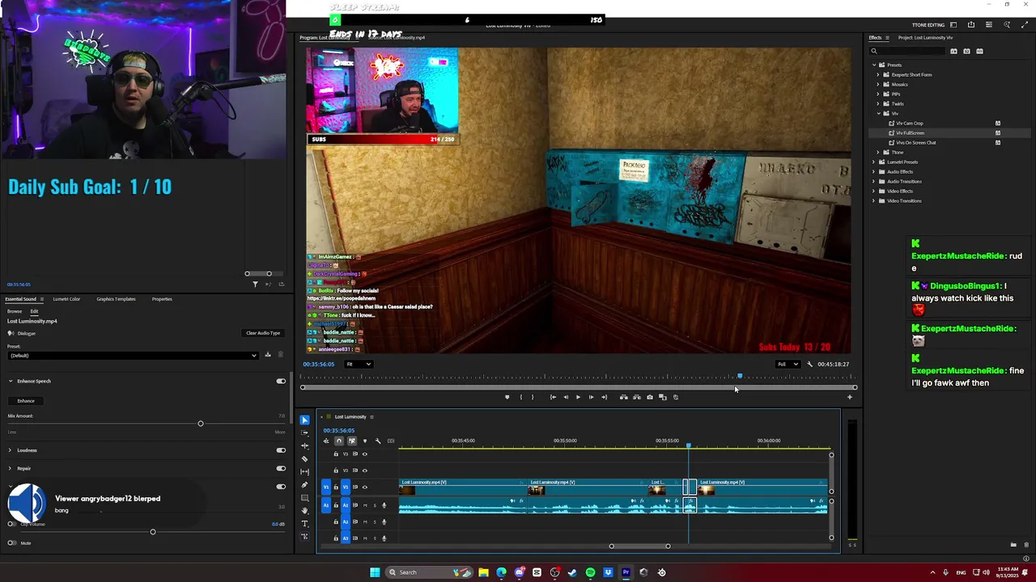The image size is (1036, 582).
Task: Step forward one frame
Action: (x=591, y=397)
